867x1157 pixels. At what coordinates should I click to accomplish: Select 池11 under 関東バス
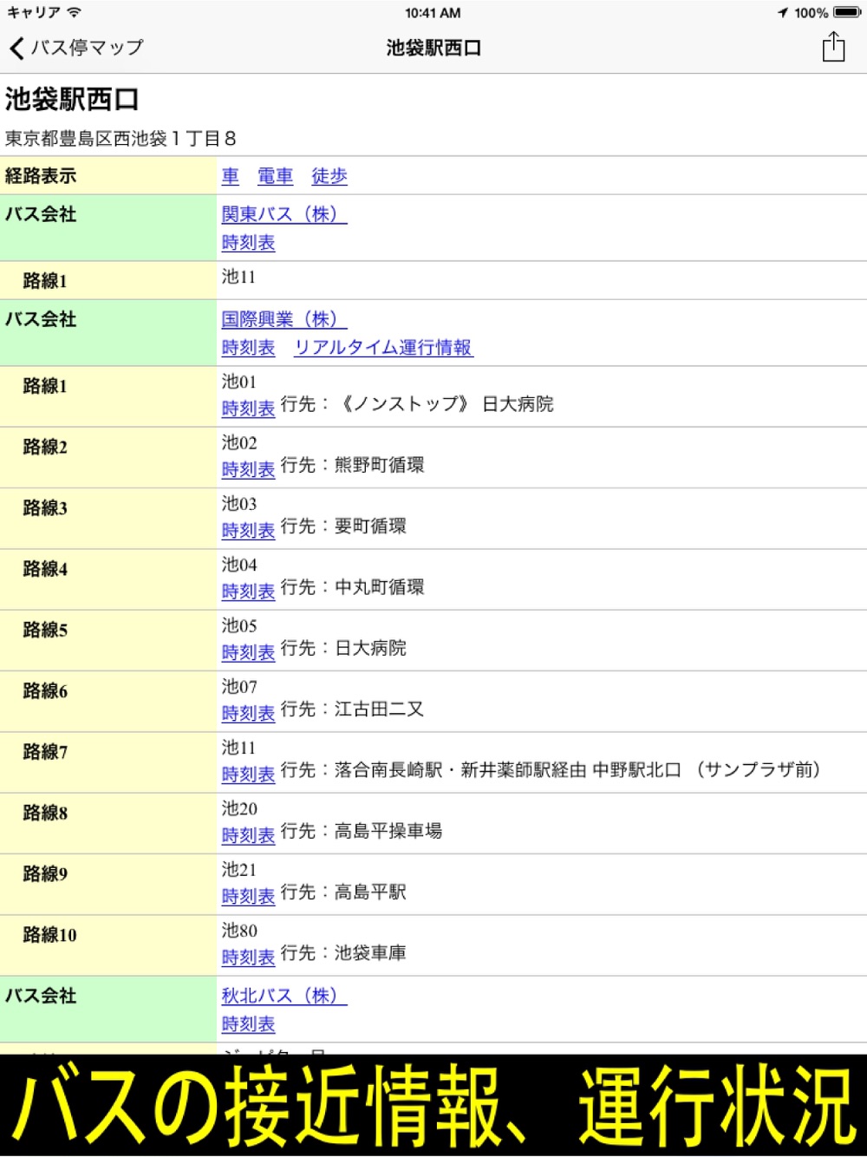[x=238, y=277]
